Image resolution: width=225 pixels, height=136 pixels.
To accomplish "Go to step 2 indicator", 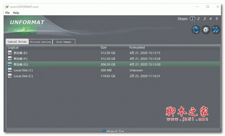I will [x=198, y=19].
